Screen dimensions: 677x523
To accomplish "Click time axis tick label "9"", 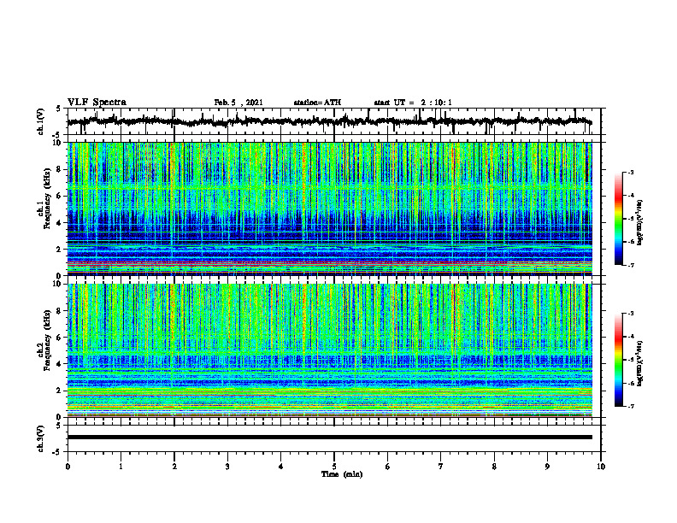I will (x=547, y=467).
